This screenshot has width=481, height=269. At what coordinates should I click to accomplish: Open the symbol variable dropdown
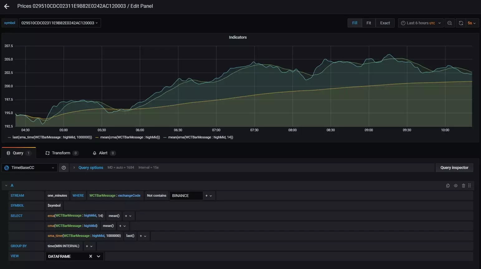60,23
